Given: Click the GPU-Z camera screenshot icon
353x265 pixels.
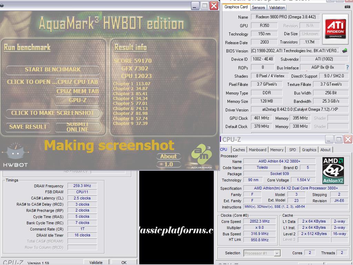Looking at the screenshot, I should [347, 7].
